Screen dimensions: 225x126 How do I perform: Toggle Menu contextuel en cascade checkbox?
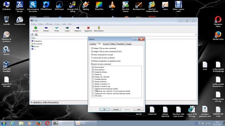(x=92, y=55)
